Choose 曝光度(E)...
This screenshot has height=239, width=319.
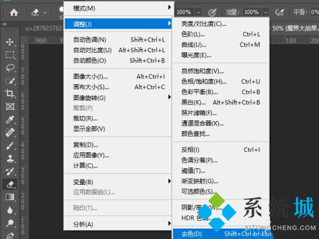click(x=221, y=55)
